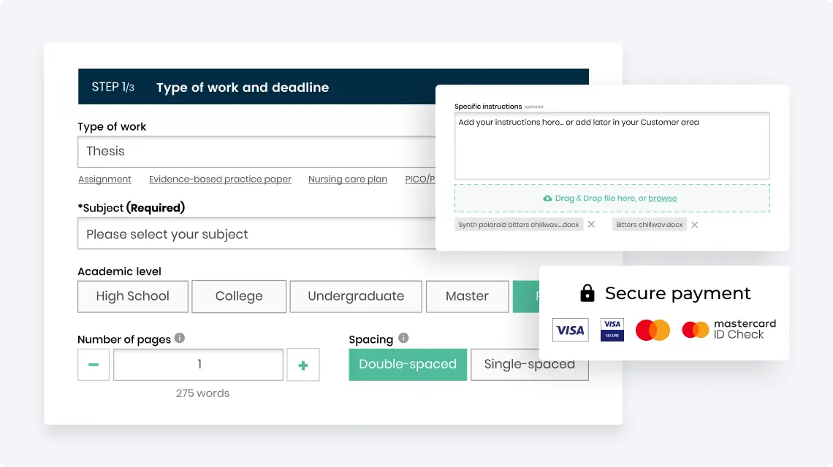Click the Mastercard ID Check logo
Viewport: 833px width, 467px height.
click(x=729, y=330)
